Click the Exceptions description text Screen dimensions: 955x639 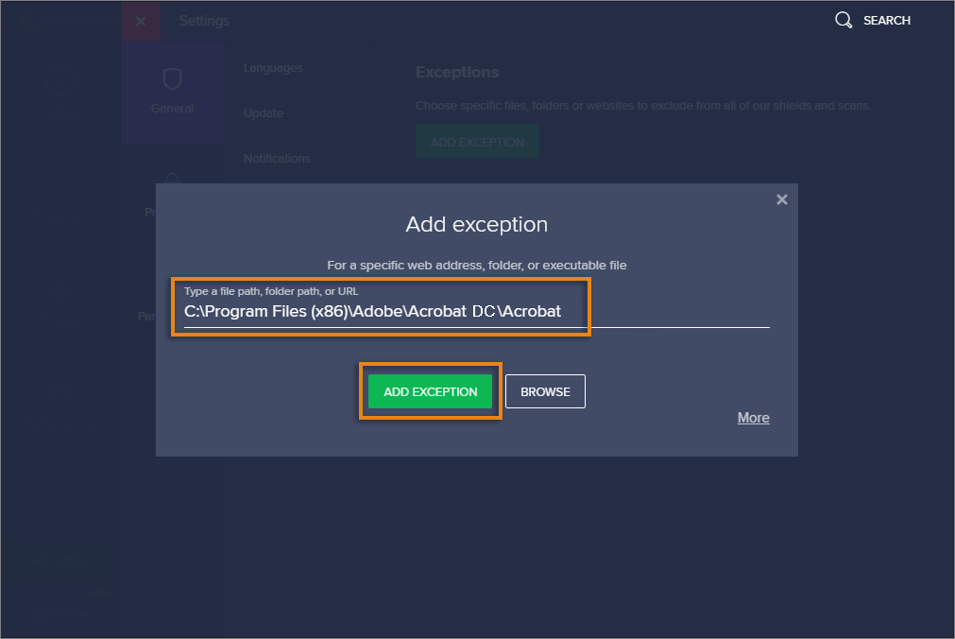pos(642,106)
